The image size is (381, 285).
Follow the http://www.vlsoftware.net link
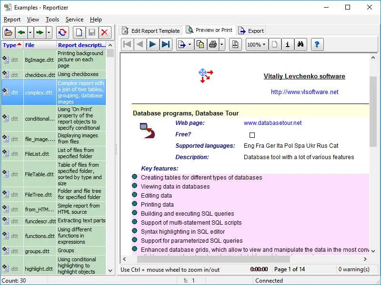coord(304,92)
